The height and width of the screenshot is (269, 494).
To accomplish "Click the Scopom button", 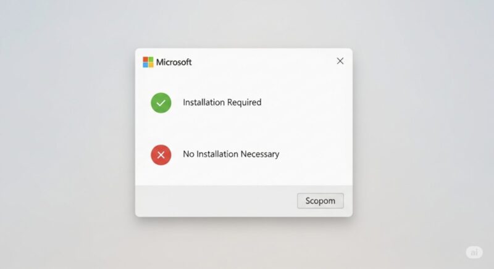I will (x=320, y=201).
